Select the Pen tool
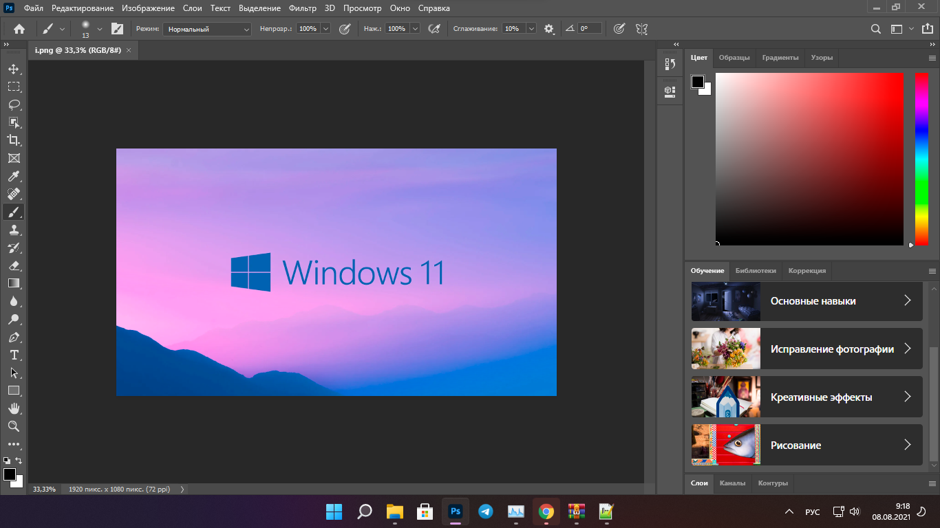This screenshot has width=940, height=528. [x=14, y=337]
